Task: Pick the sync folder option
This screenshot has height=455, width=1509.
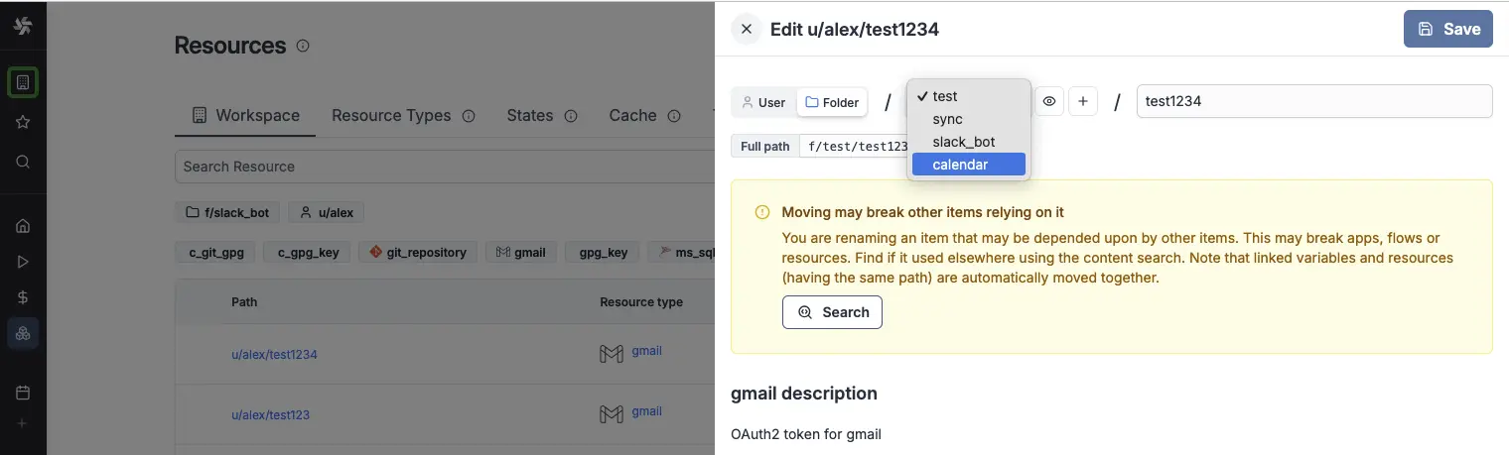Action: tap(947, 119)
